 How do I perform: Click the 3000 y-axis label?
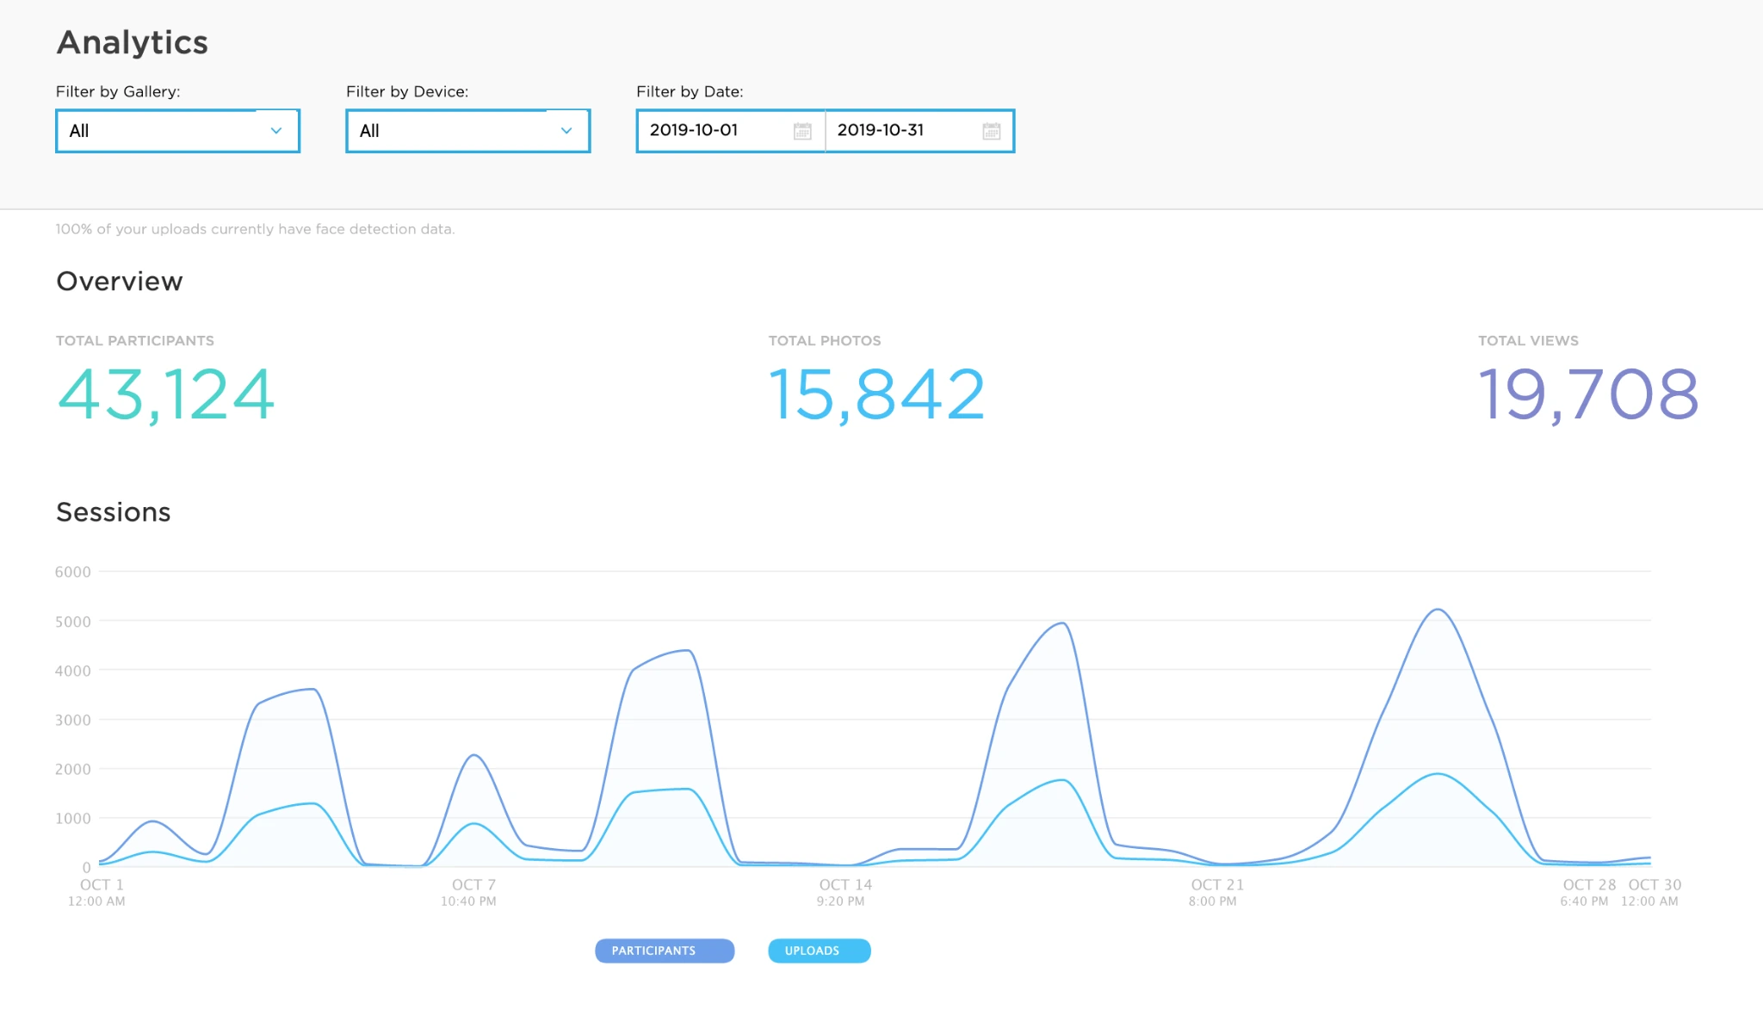[73, 721]
